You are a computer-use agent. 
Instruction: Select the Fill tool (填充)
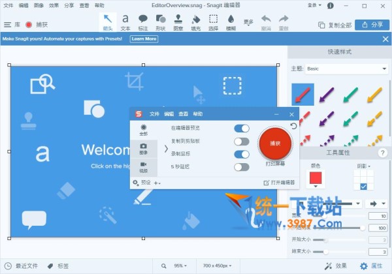196,22
